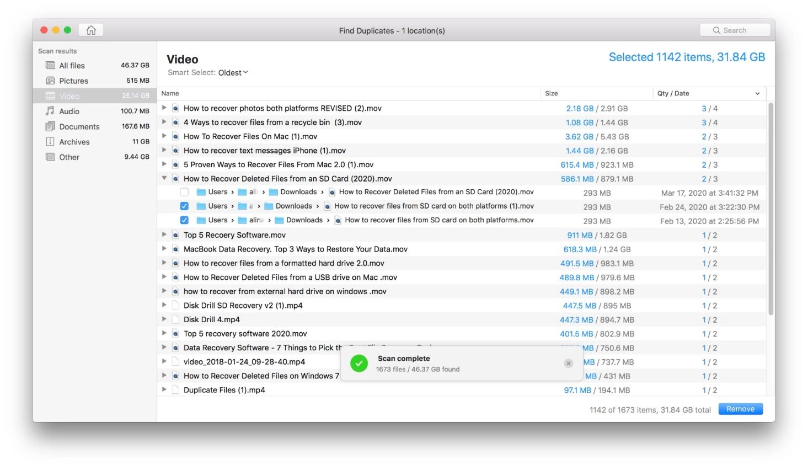The image size is (808, 469).
Task: Sort results by the Size column header
Action: click(551, 93)
